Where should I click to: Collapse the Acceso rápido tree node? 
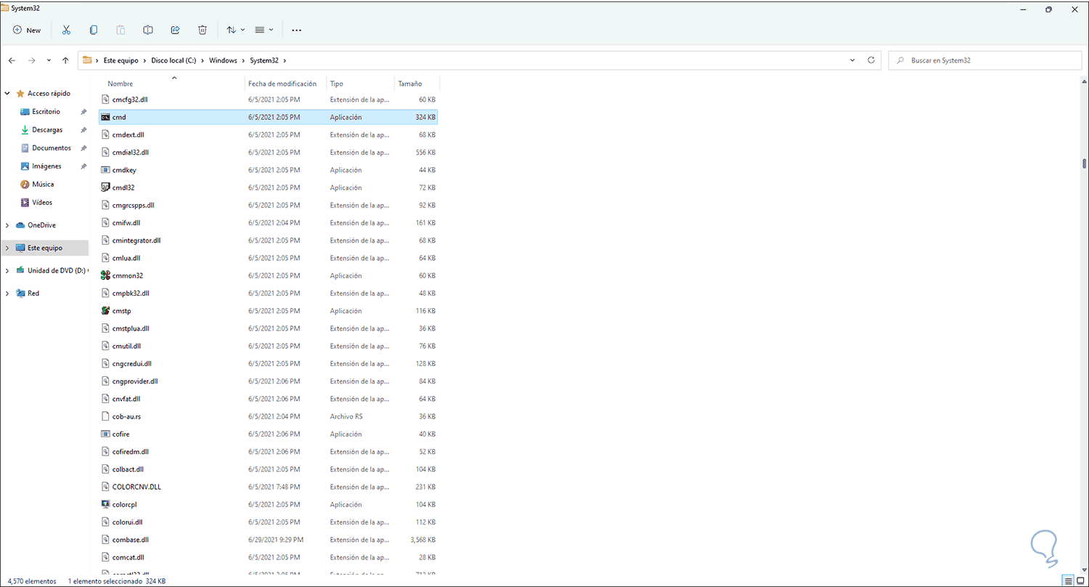click(x=7, y=94)
